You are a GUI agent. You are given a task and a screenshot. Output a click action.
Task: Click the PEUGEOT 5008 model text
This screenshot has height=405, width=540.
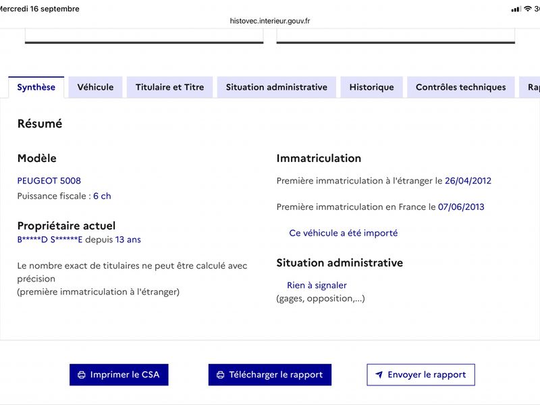49,181
